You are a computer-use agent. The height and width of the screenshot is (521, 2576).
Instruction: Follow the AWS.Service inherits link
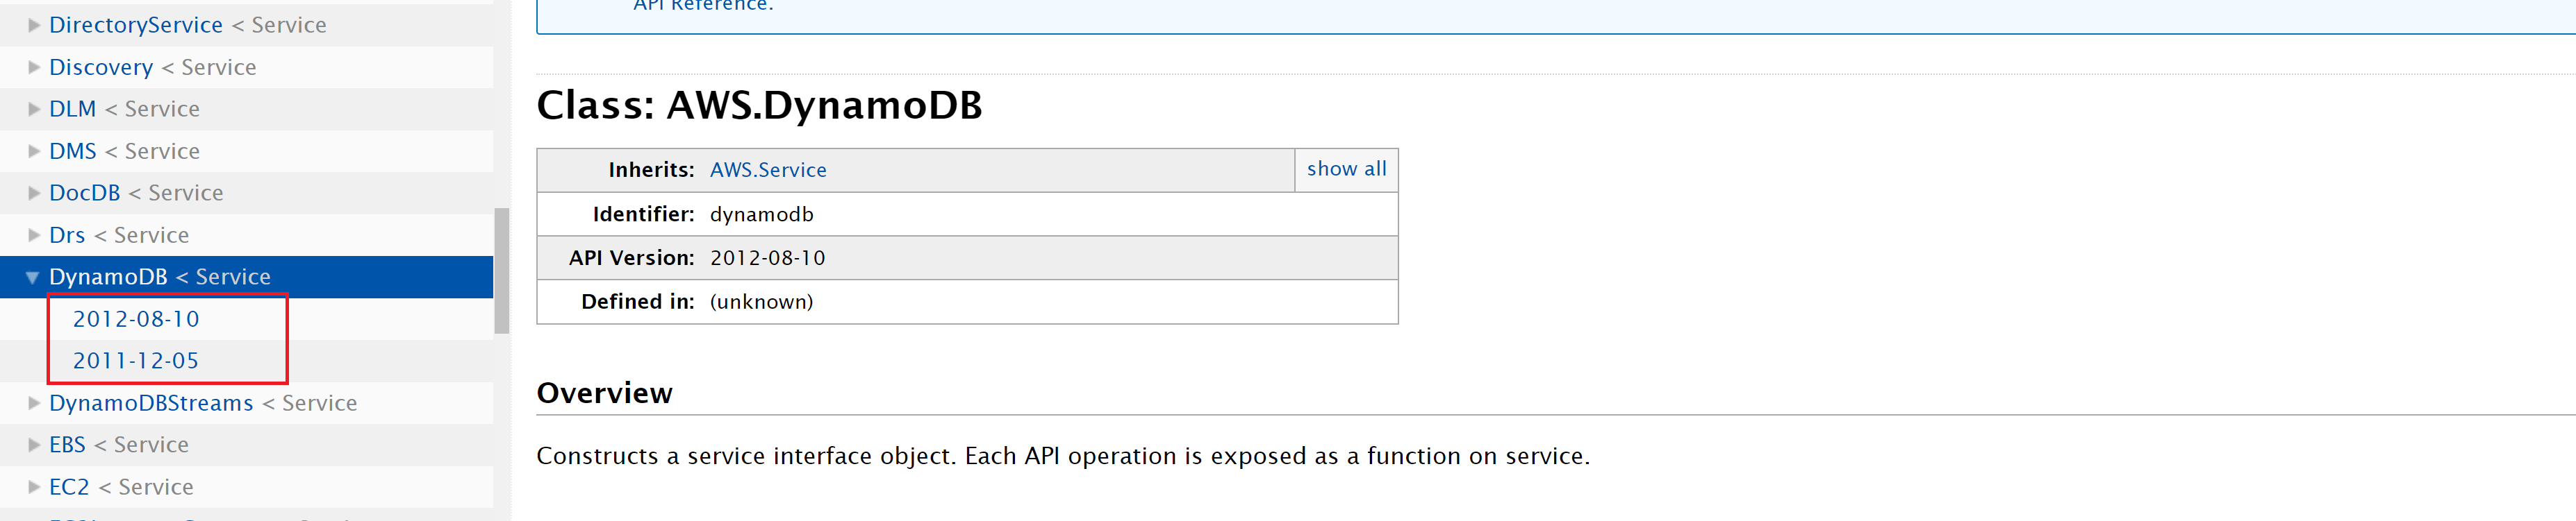[x=768, y=170]
